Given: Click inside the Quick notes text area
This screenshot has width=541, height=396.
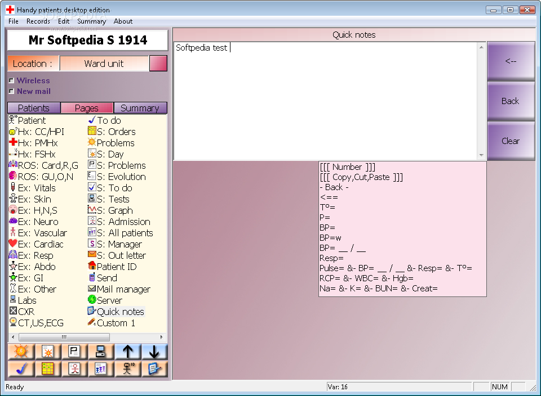Looking at the screenshot, I should click(x=326, y=101).
